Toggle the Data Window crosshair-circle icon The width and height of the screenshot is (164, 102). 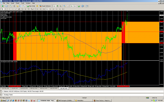point(14,6)
